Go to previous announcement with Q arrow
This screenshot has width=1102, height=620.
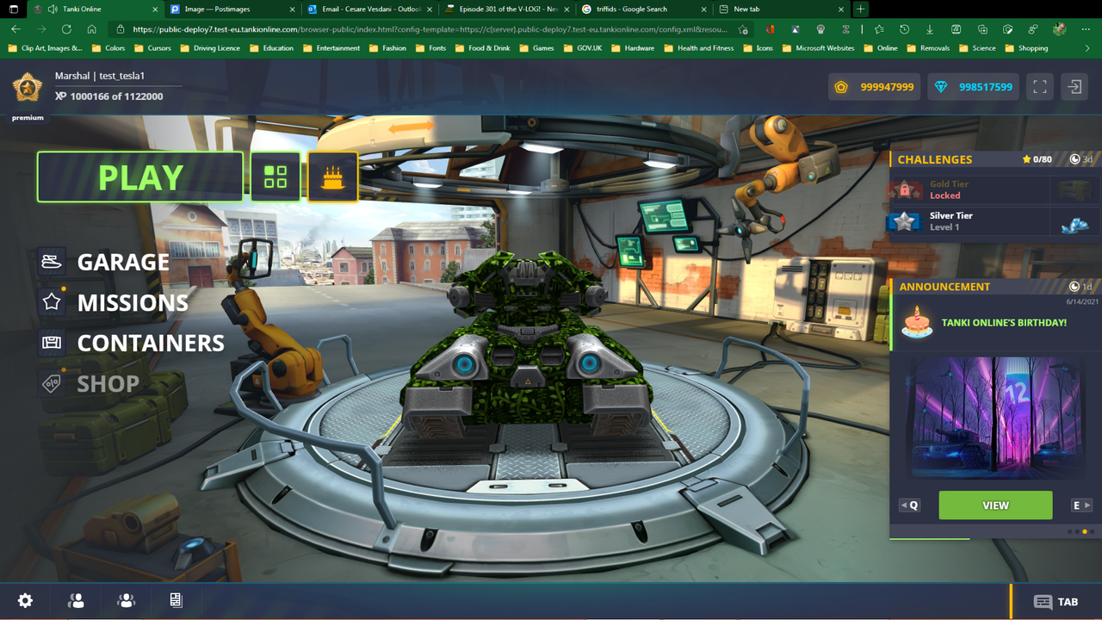pyautogui.click(x=910, y=505)
